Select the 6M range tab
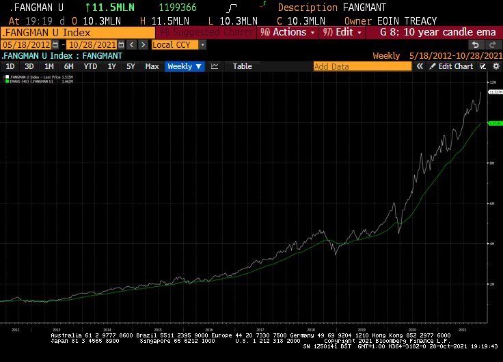The image size is (503, 362). (68, 66)
